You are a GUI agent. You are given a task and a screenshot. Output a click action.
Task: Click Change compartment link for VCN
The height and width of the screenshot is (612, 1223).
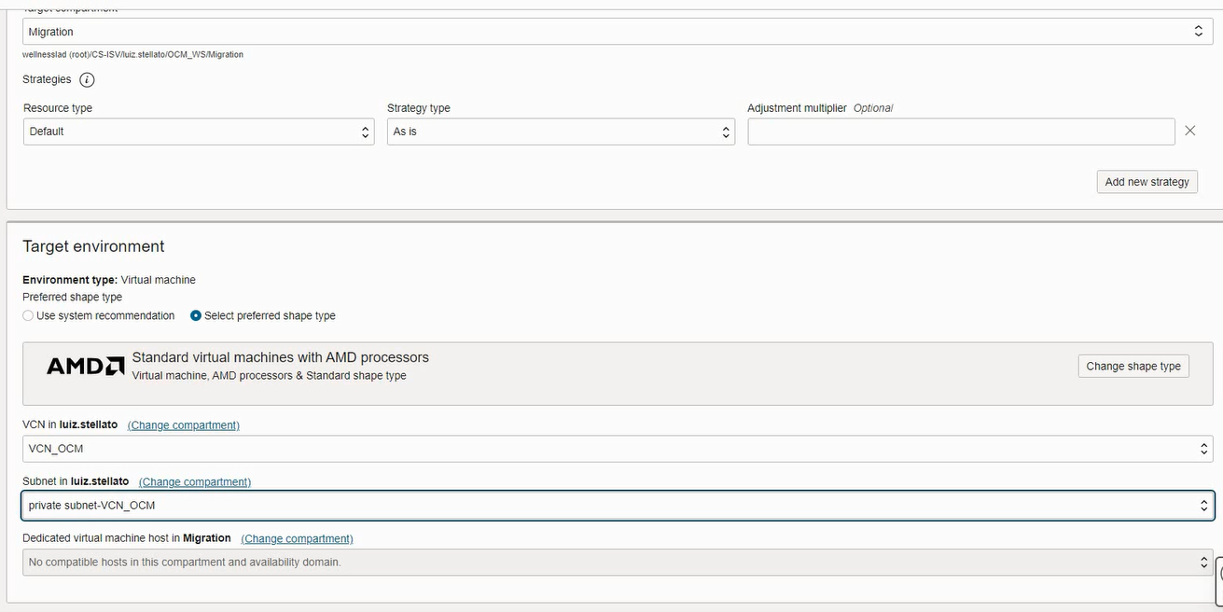184,425
